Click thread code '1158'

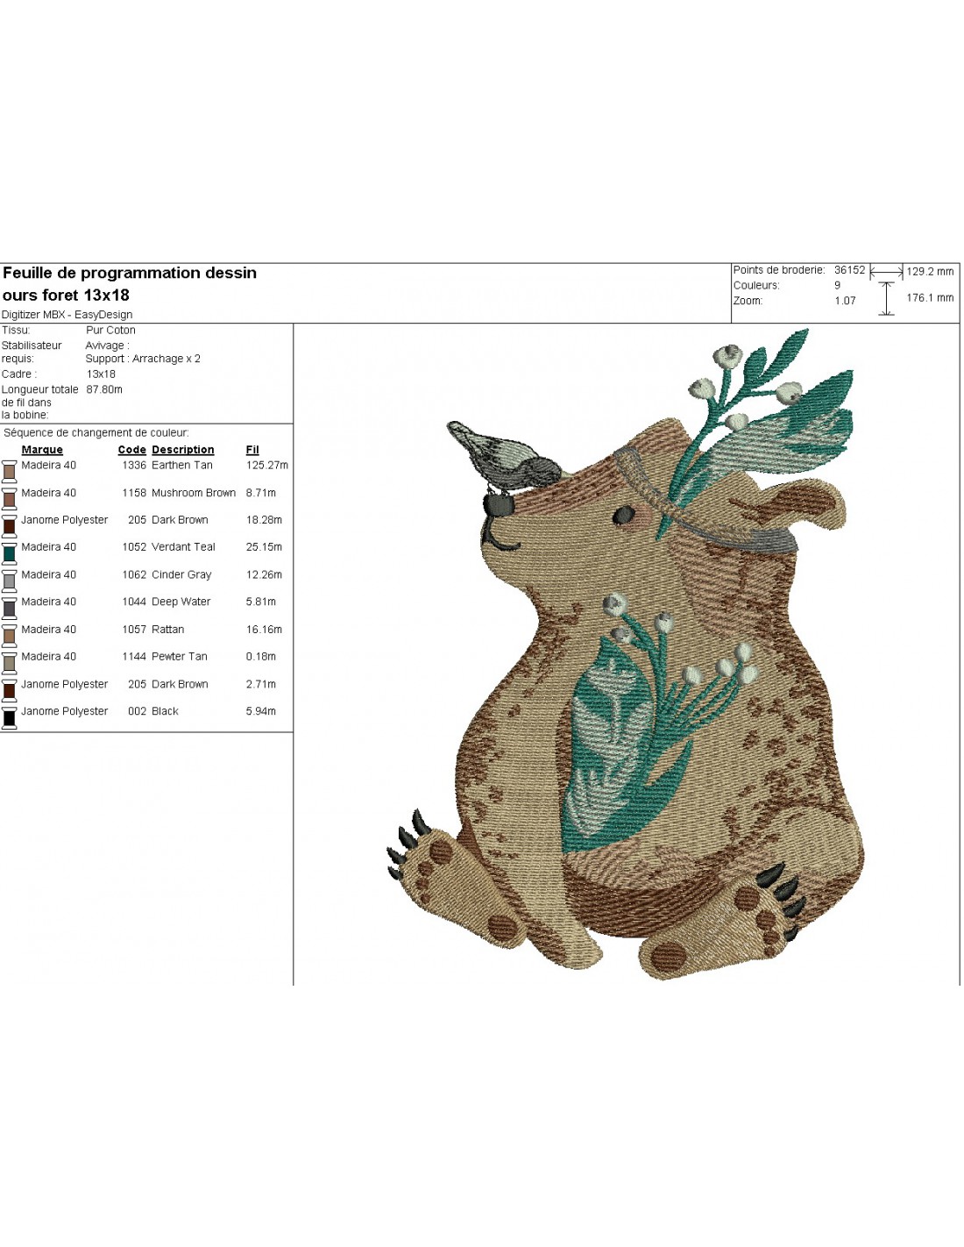click(134, 493)
